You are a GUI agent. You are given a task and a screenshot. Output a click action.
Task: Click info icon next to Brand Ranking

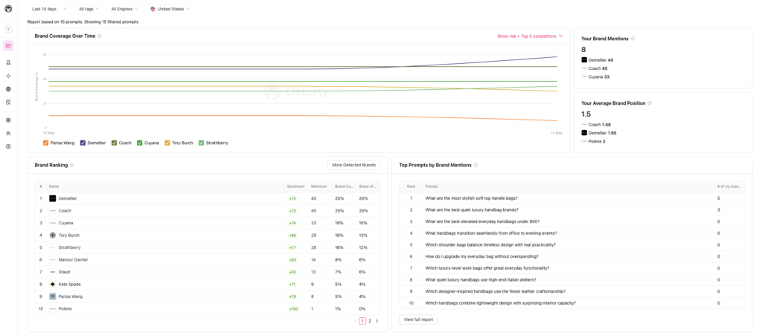coord(72,165)
